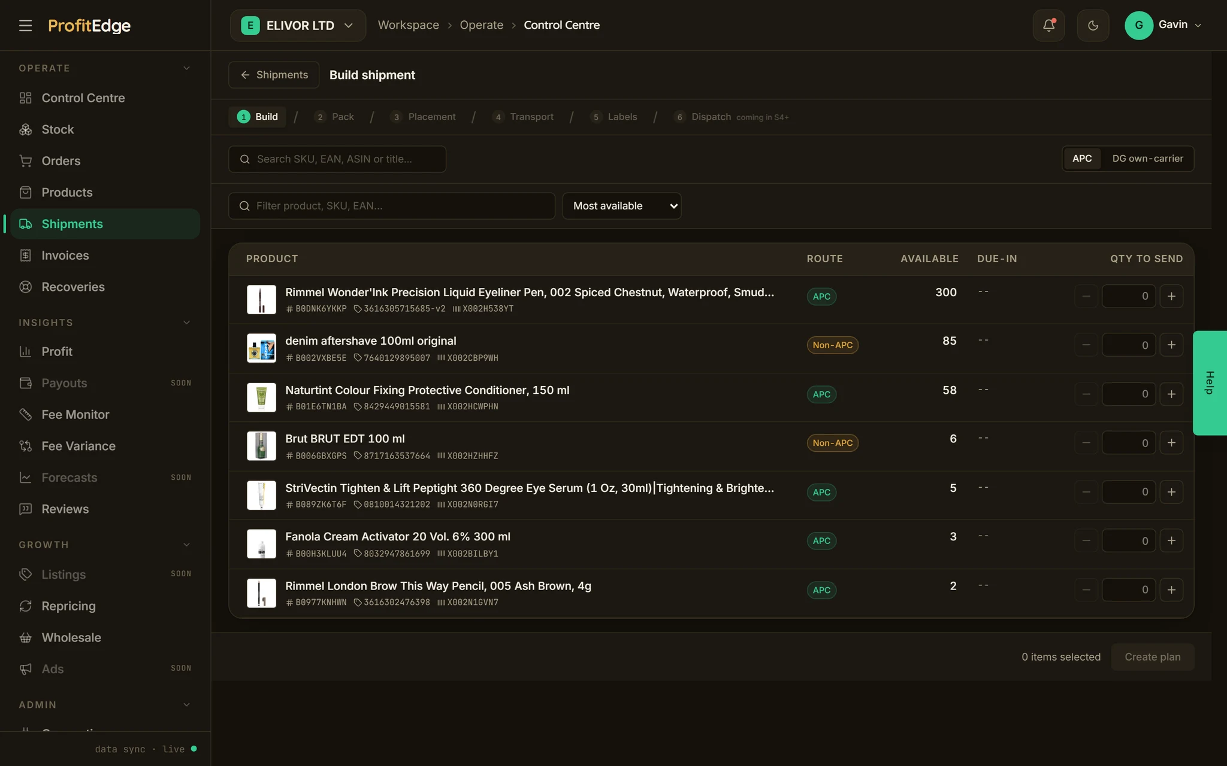Toggle dark mode moon icon
1227x766 pixels.
coord(1093,25)
